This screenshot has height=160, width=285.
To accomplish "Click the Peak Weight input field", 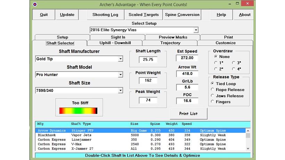I will [x=148, y=100].
